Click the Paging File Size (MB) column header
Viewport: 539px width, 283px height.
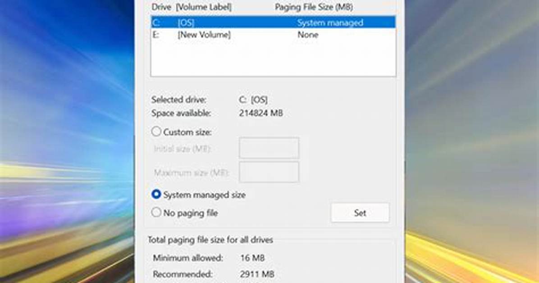coord(314,7)
